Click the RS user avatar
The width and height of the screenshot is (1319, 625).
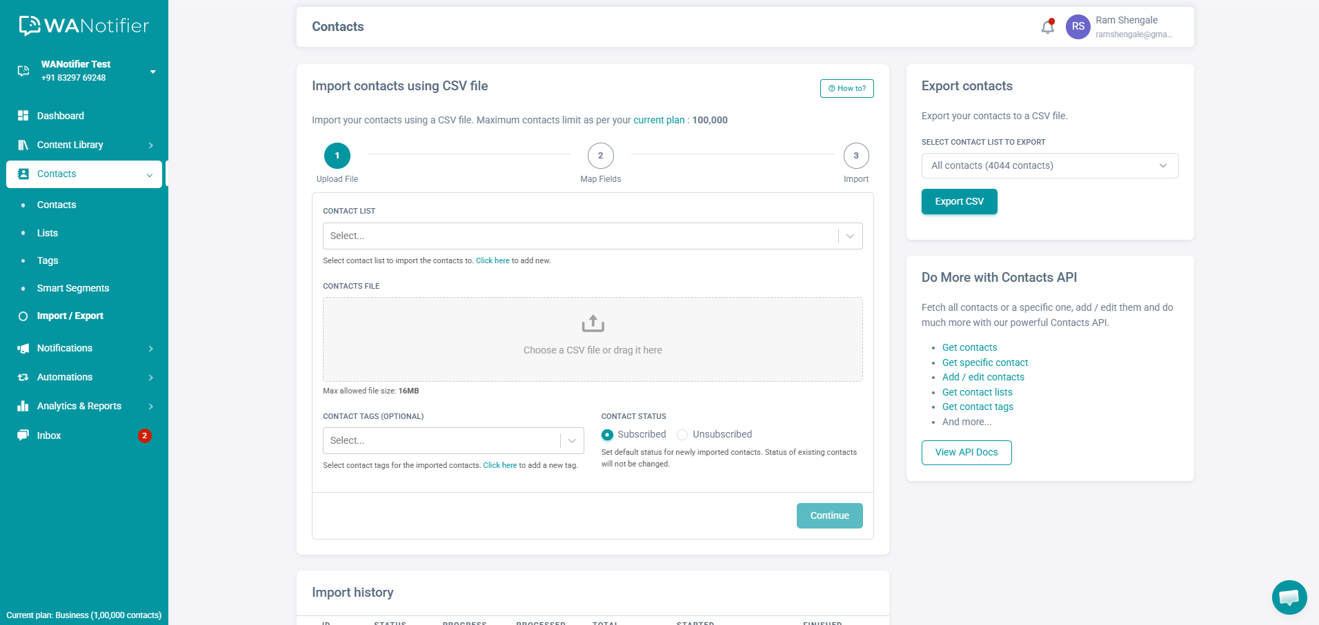pos(1078,27)
